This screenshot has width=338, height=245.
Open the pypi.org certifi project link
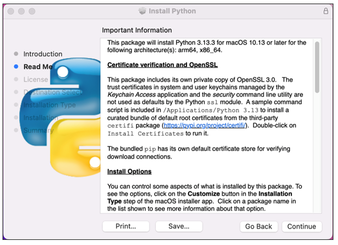(x=205, y=126)
